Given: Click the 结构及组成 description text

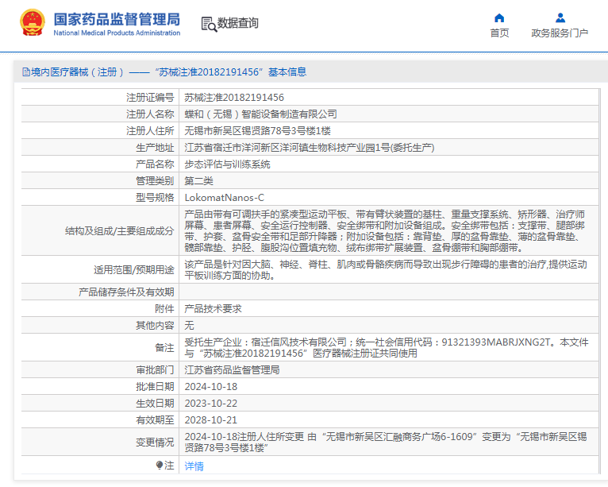Looking at the screenshot, I should point(385,230).
